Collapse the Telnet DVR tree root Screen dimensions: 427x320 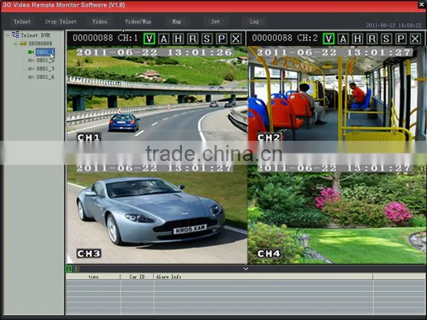[x=7, y=35]
